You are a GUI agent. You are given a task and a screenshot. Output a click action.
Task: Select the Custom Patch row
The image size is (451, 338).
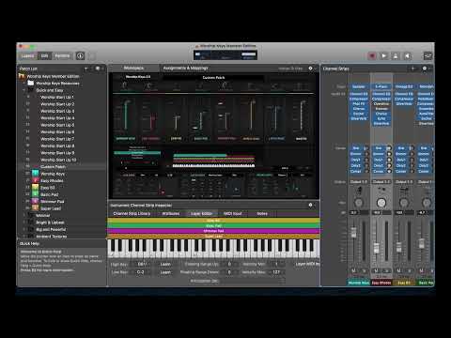click(x=63, y=167)
